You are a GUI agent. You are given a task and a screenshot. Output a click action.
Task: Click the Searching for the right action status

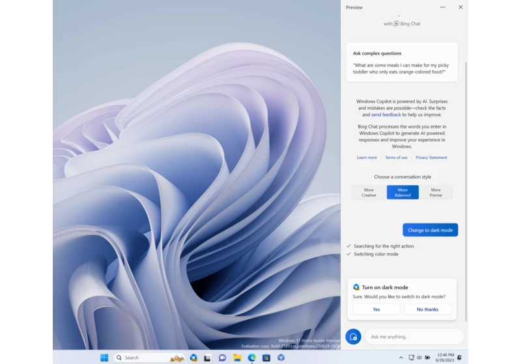click(384, 246)
